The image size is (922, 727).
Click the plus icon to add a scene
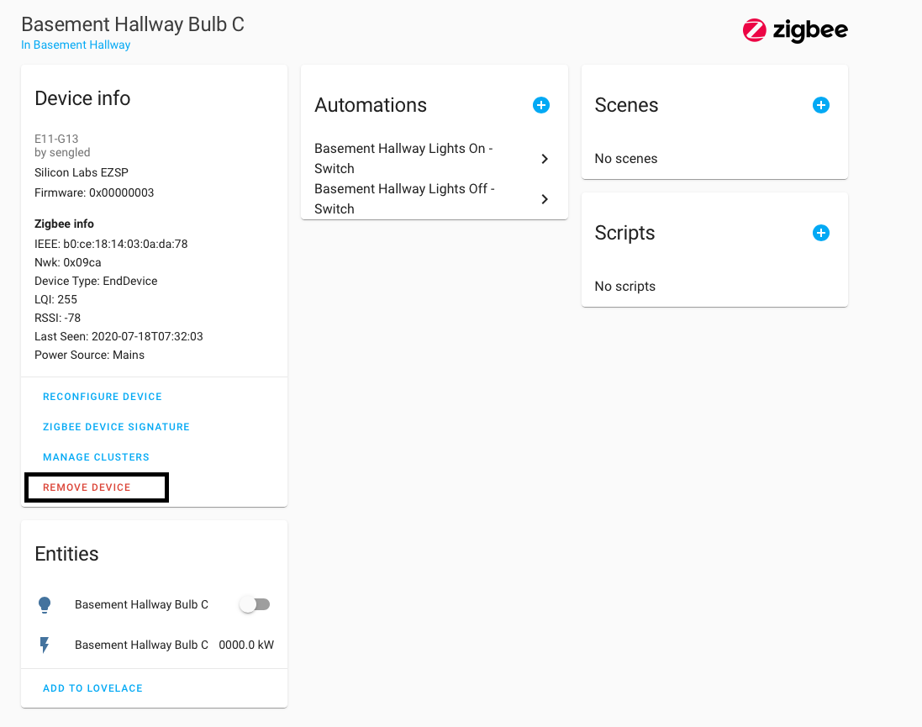pyautogui.click(x=821, y=105)
